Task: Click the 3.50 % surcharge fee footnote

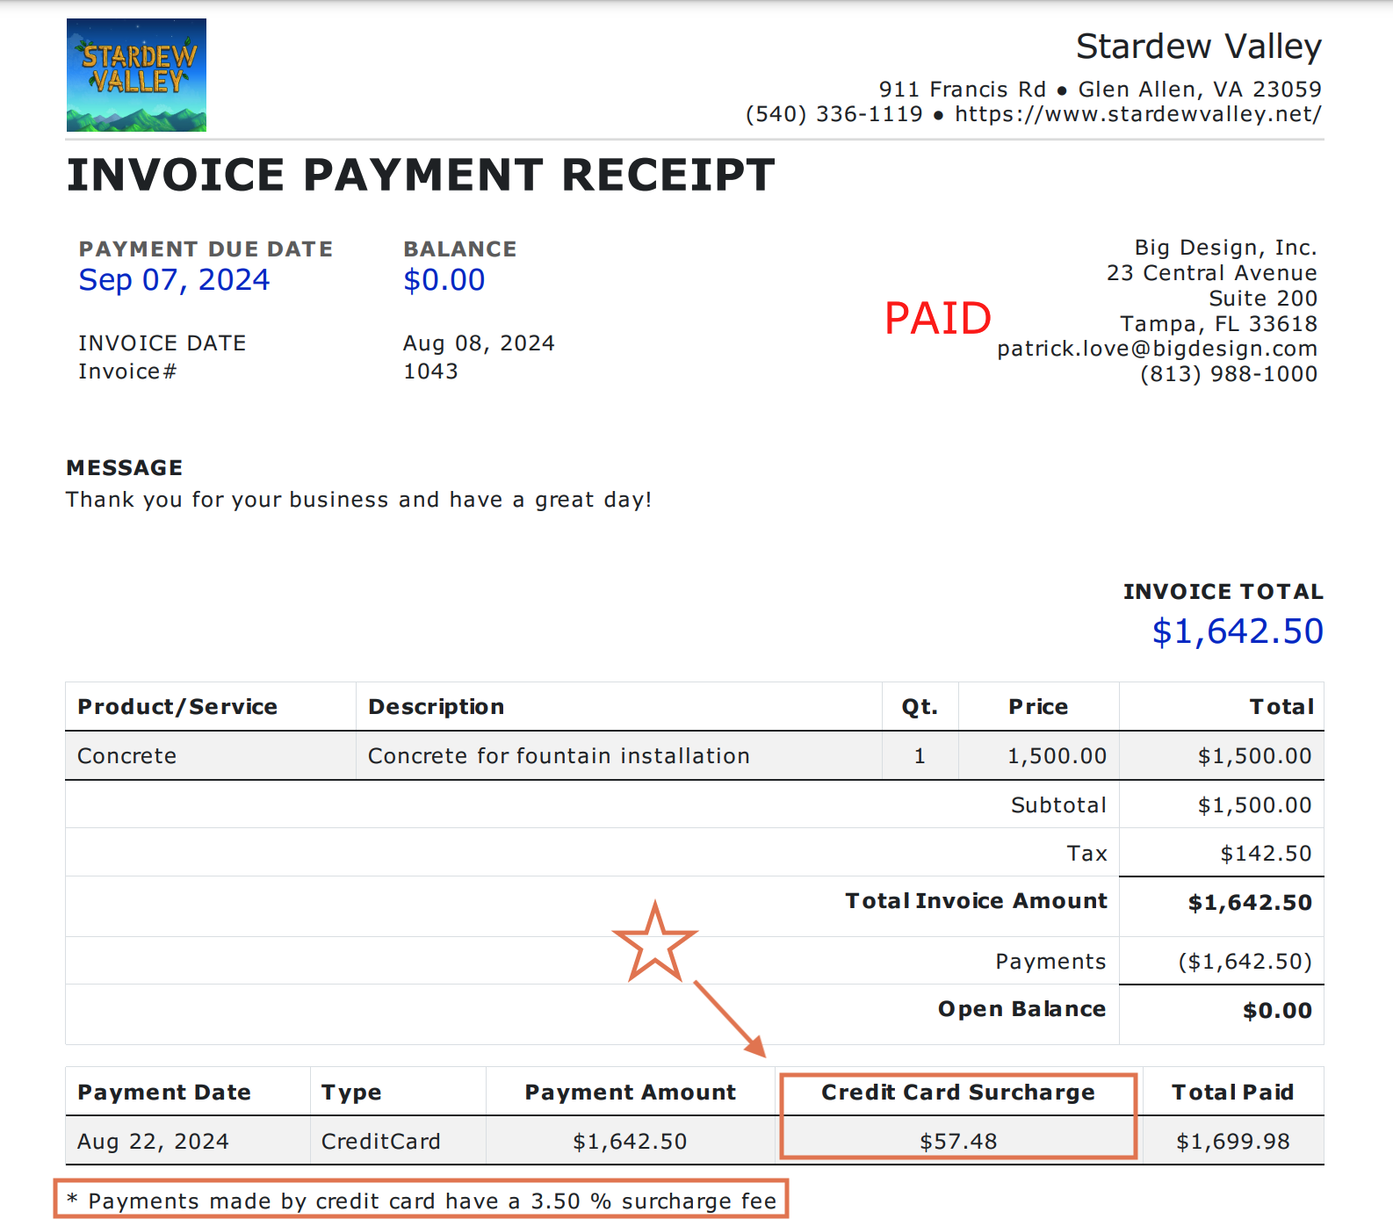Action: click(422, 1201)
